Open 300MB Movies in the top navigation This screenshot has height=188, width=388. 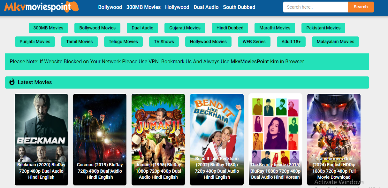[143, 7]
